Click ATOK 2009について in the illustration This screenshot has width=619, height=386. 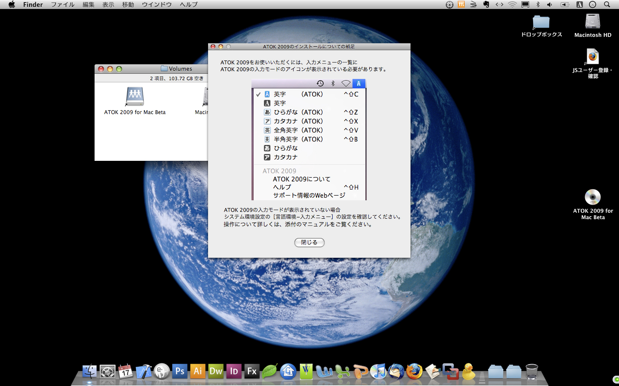[302, 179]
